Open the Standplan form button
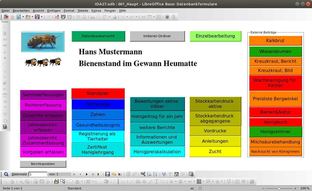Viewport: 312px width, 191px height. pos(98,93)
